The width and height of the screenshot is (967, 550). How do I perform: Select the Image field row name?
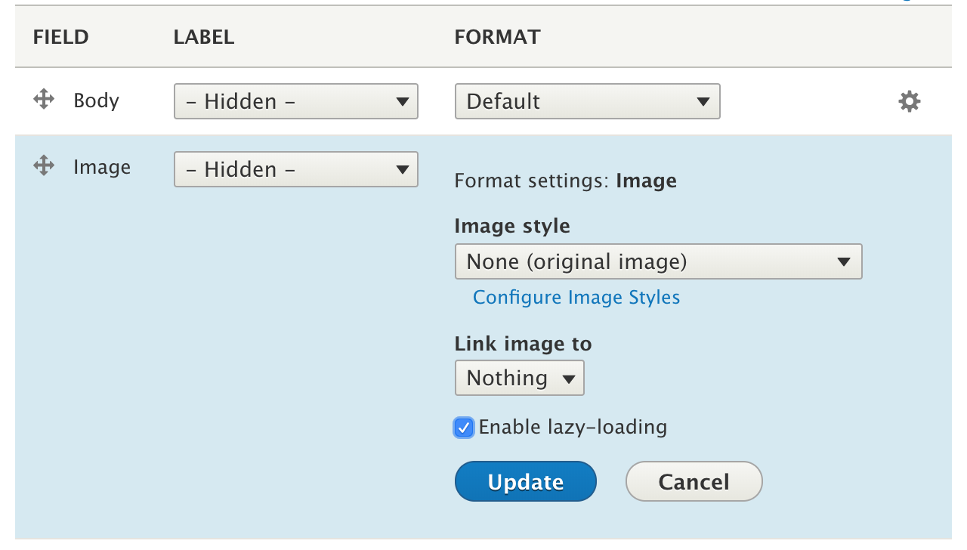(102, 167)
